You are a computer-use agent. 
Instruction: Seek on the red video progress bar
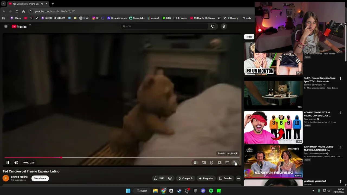[122, 157]
